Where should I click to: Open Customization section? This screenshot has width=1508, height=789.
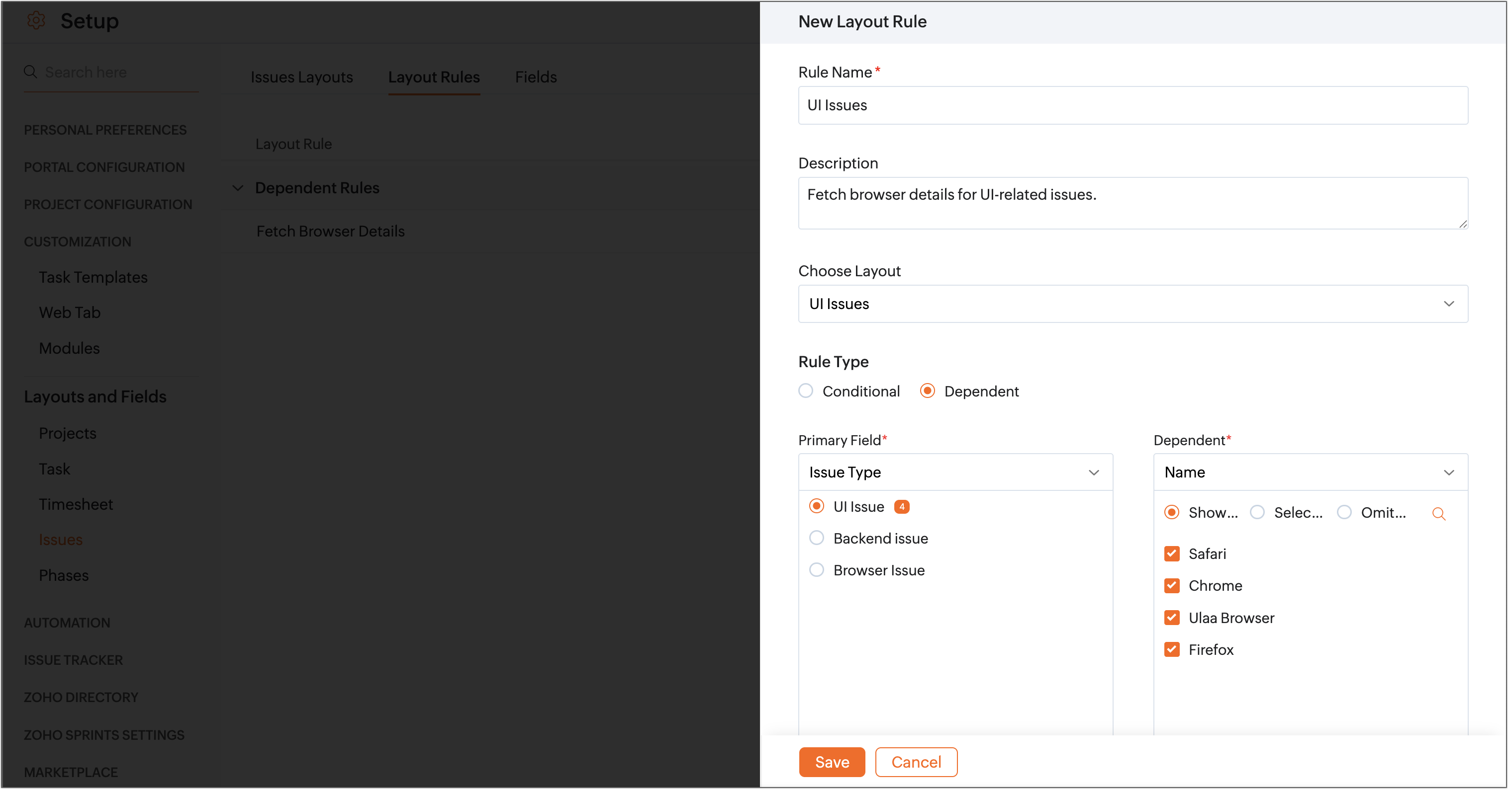click(77, 241)
